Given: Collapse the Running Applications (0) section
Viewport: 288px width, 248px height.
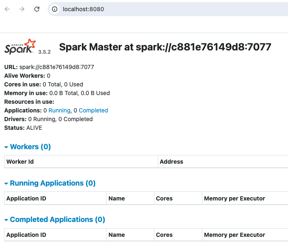Looking at the screenshot, I should coord(50,183).
